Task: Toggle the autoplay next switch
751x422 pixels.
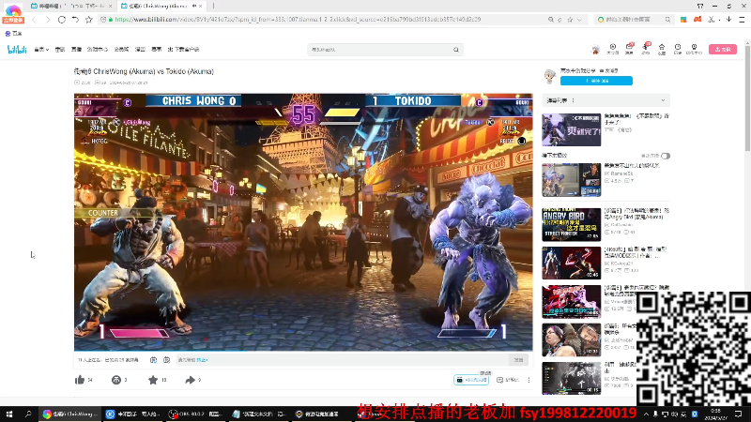Action: [x=666, y=156]
